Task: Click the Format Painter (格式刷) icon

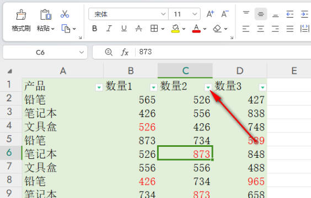Action: pos(21,15)
